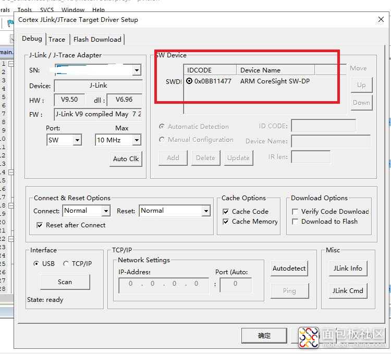Viewport: 391px width, 354px height.
Task: Select the SWDIO 0x0BB11477 radio button
Action: 189,81
